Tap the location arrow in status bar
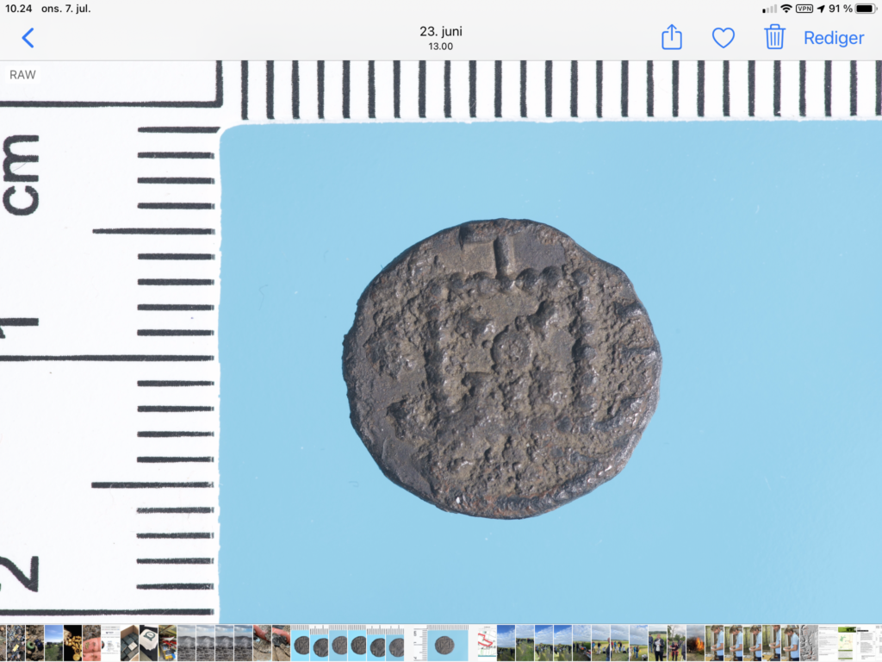The image size is (882, 662). [x=821, y=9]
